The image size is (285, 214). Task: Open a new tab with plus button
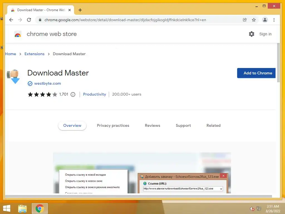coord(80,10)
